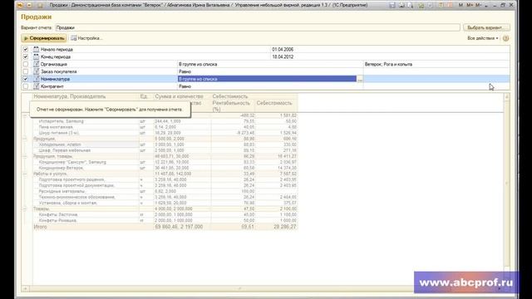Click the filter icon beside Контрагент
The width and height of the screenshot is (532, 299).
point(36,86)
